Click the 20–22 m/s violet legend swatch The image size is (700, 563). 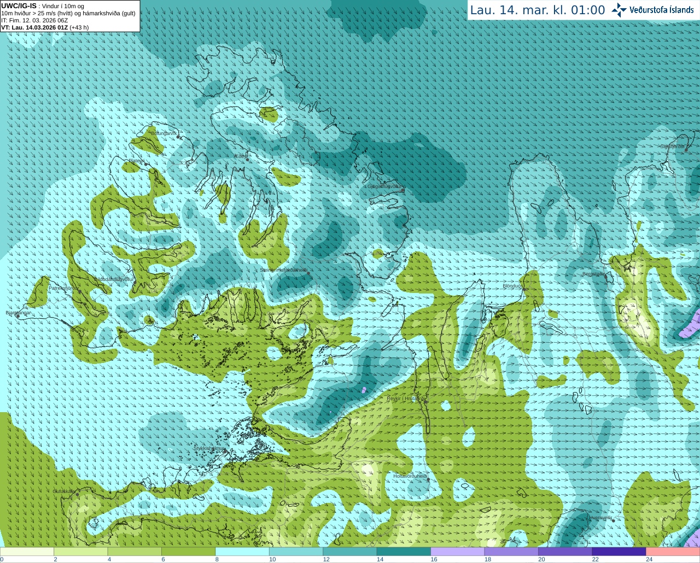pos(565,552)
